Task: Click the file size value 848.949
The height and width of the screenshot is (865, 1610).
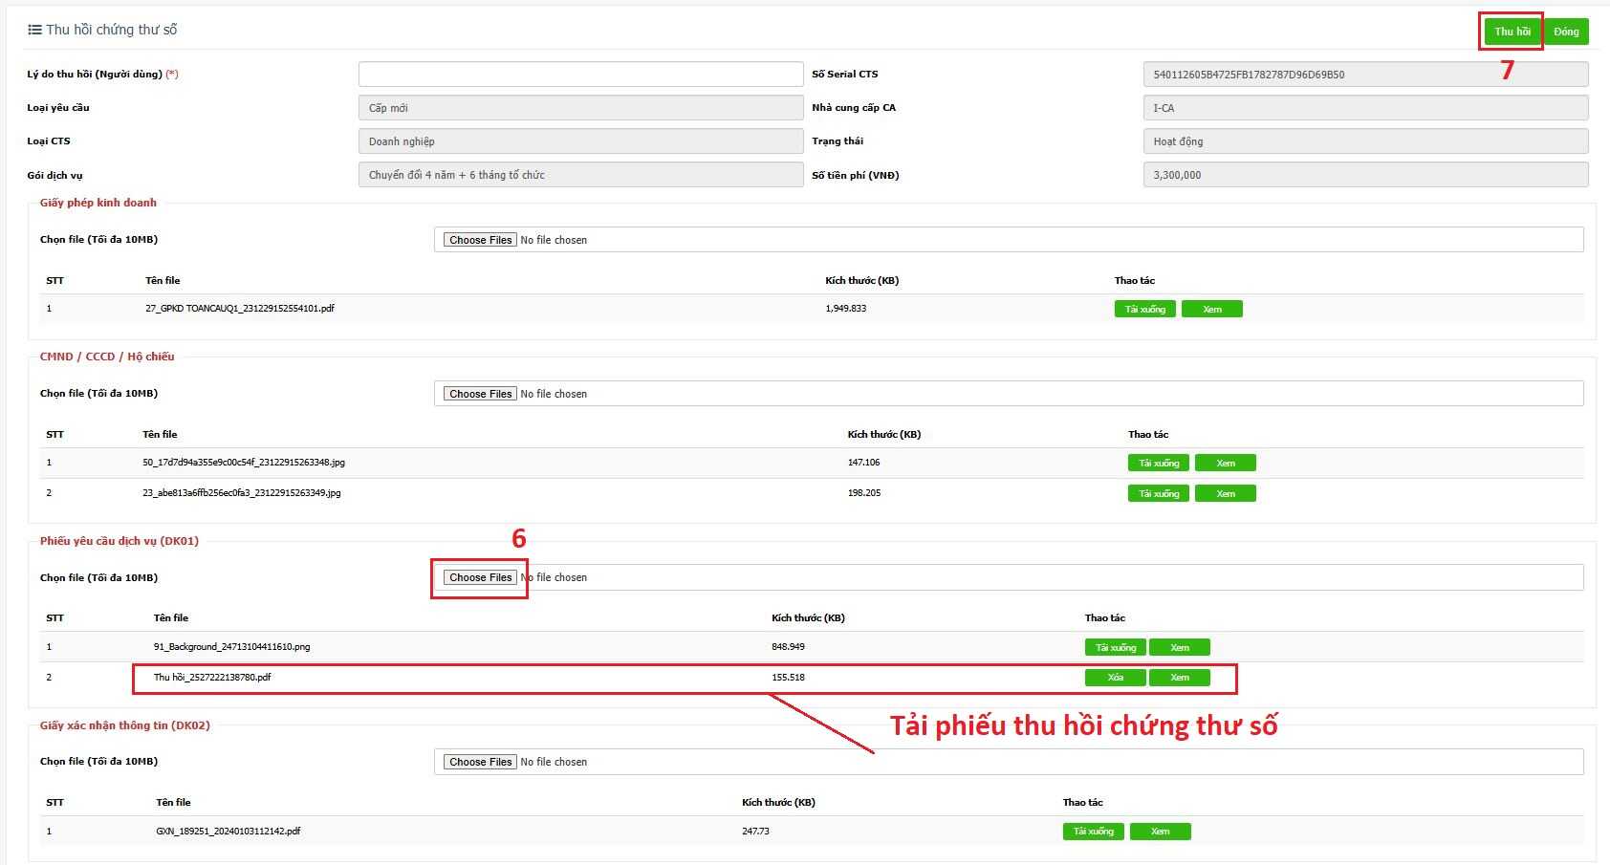Action: click(x=789, y=647)
